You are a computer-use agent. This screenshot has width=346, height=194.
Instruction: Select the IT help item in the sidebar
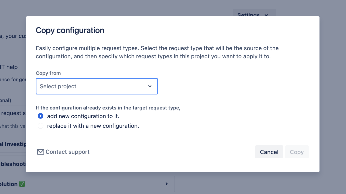pyautogui.click(x=9, y=67)
